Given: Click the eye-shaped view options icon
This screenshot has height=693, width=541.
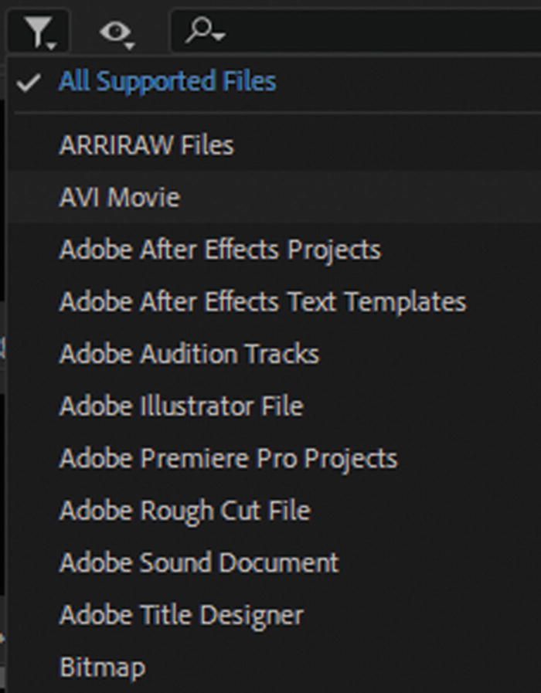Looking at the screenshot, I should [115, 30].
